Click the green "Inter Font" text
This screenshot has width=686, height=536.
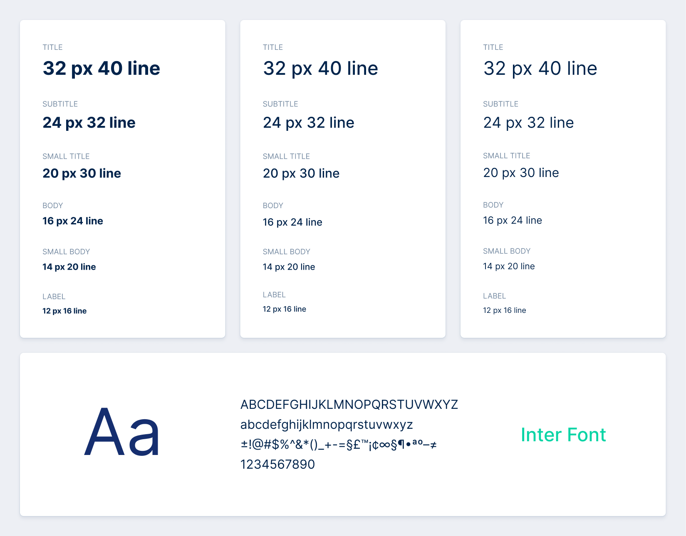(x=563, y=435)
